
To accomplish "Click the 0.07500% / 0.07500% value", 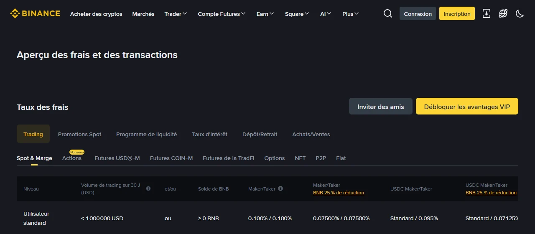I will pos(341,218).
